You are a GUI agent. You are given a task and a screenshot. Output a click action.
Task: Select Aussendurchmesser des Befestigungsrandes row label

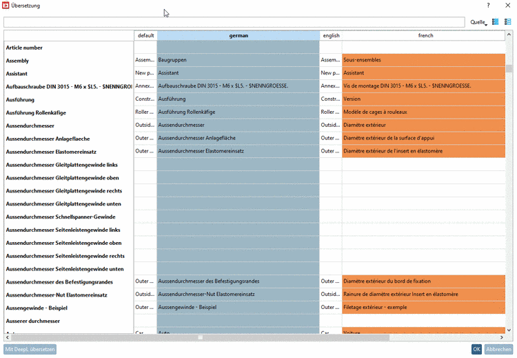coord(59,282)
